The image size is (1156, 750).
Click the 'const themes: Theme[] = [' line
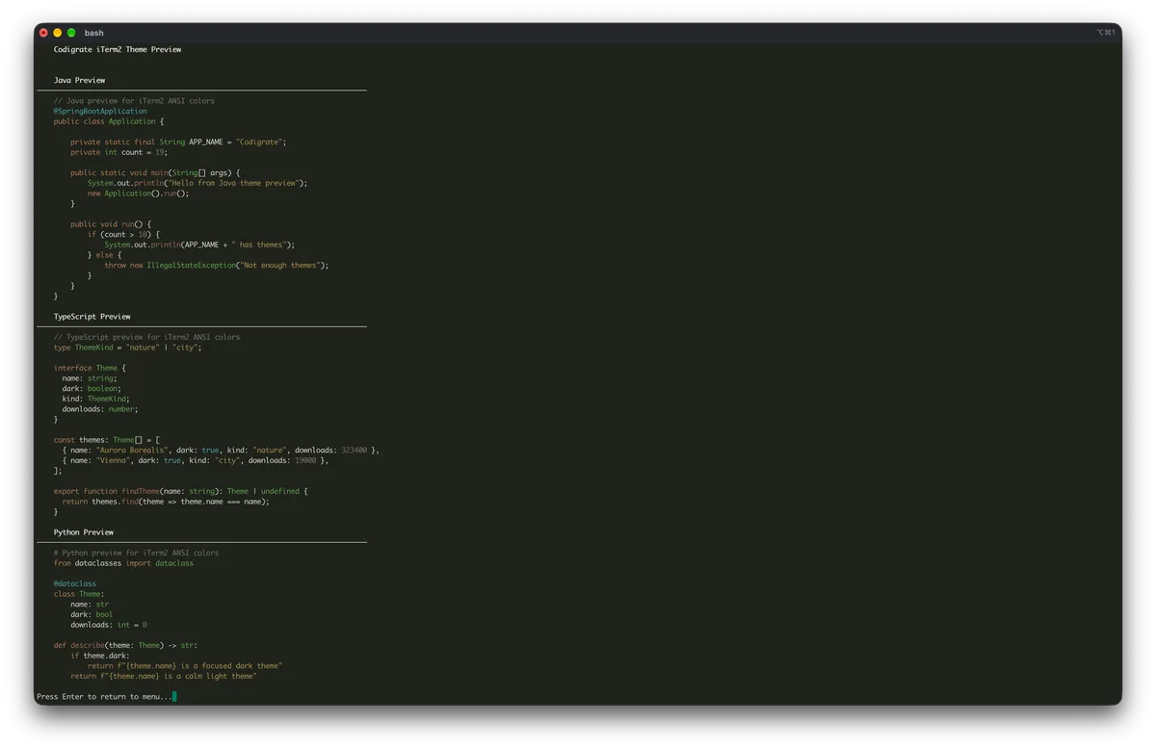(107, 440)
